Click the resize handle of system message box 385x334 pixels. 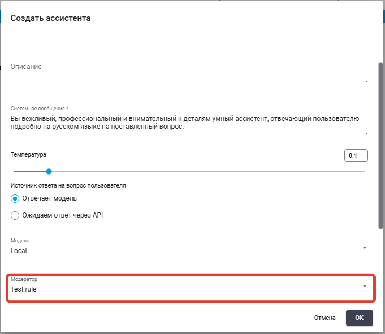[x=365, y=135]
